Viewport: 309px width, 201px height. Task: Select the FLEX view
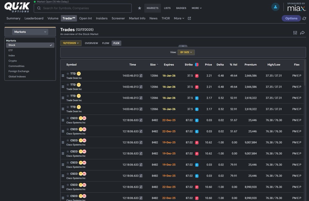pyautogui.click(x=116, y=43)
